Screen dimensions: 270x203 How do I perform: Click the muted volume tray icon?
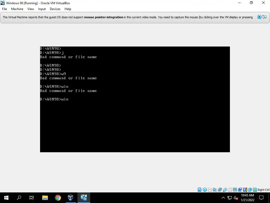[x=236, y=198]
